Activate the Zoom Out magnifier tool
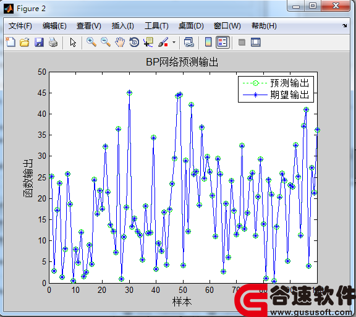Image resolution: width=356 pixels, height=317 pixels. pos(106,42)
